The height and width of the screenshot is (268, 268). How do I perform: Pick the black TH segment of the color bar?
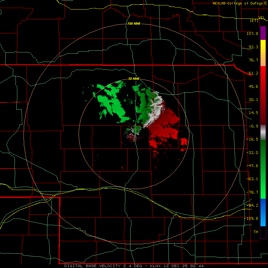tap(263, 232)
